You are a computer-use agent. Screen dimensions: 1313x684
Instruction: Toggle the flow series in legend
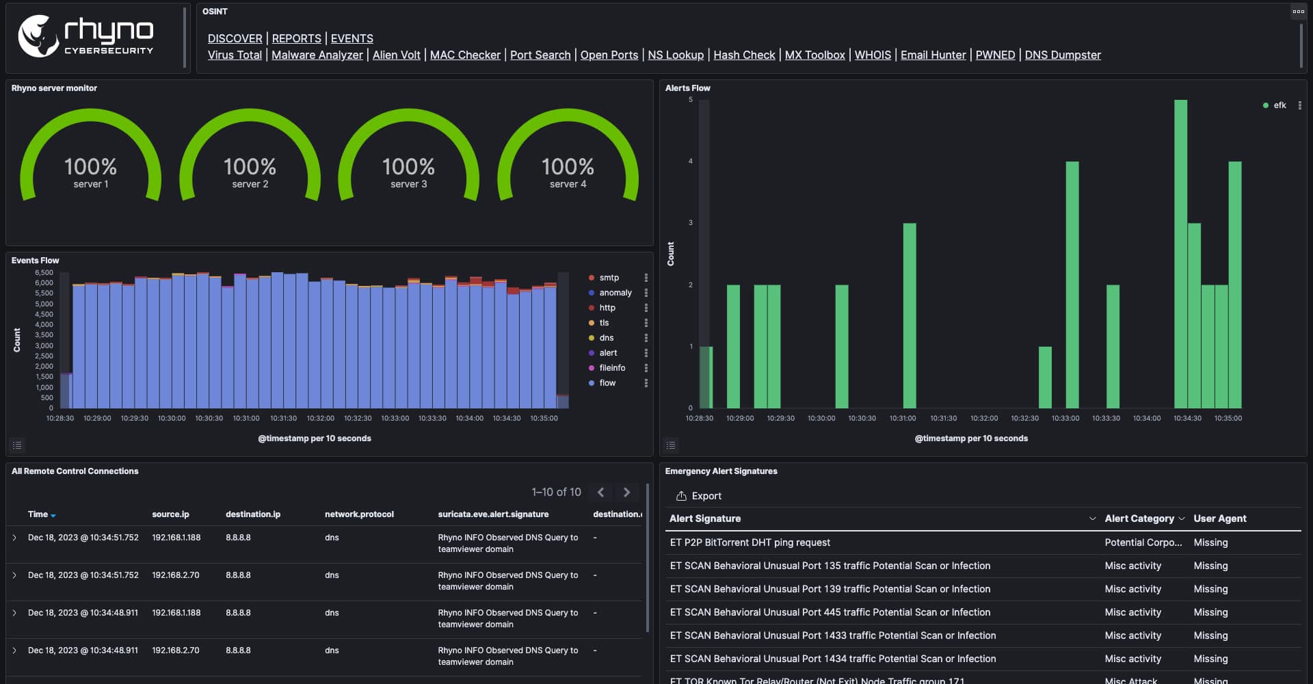(x=607, y=383)
